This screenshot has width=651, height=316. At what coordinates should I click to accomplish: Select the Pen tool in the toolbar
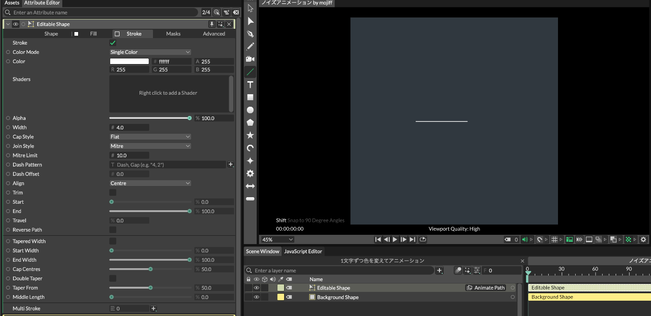click(x=250, y=34)
